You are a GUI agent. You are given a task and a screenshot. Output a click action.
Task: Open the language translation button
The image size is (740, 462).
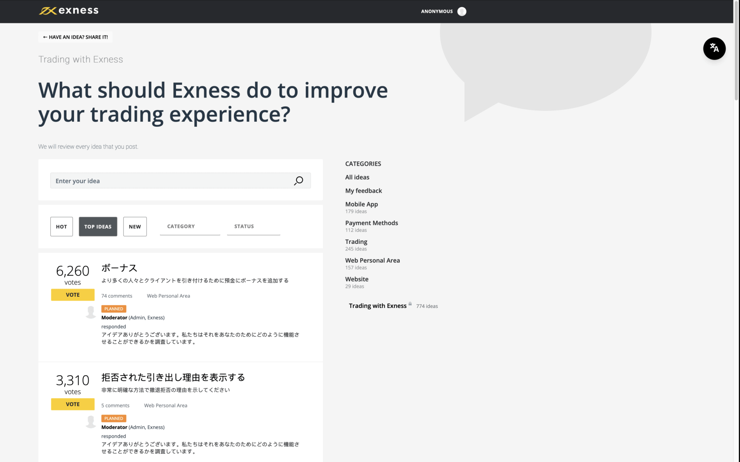(714, 49)
